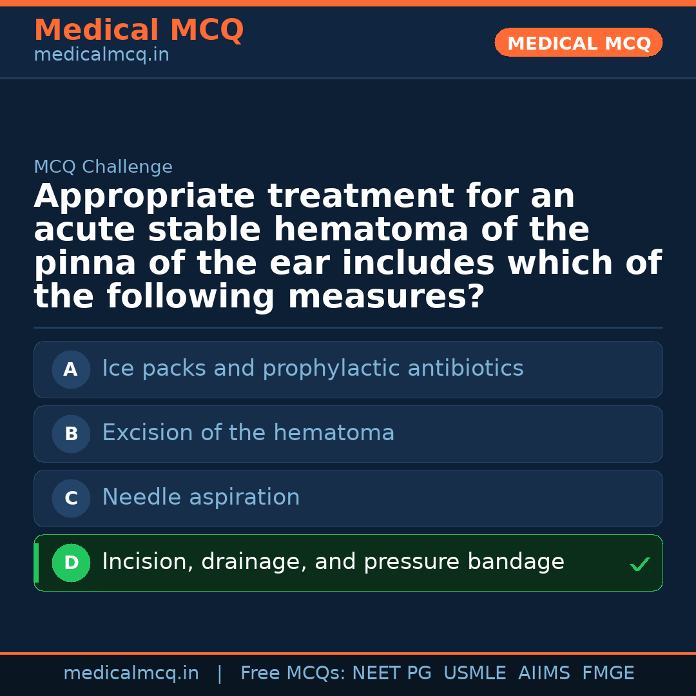Click the letter B circle badge
Image resolution: width=696 pixels, height=696 pixels.
click(71, 434)
